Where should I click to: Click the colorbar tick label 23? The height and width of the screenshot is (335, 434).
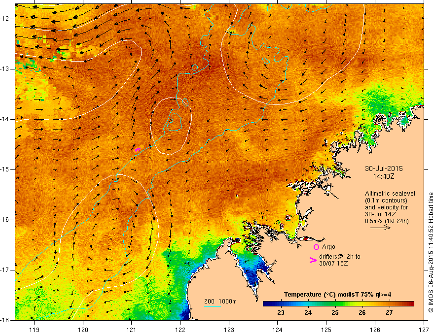281,313
